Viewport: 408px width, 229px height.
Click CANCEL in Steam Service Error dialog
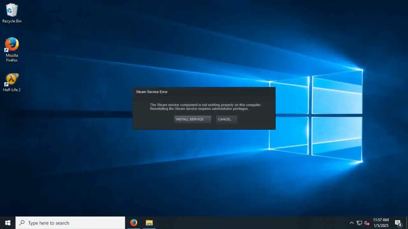226,119
